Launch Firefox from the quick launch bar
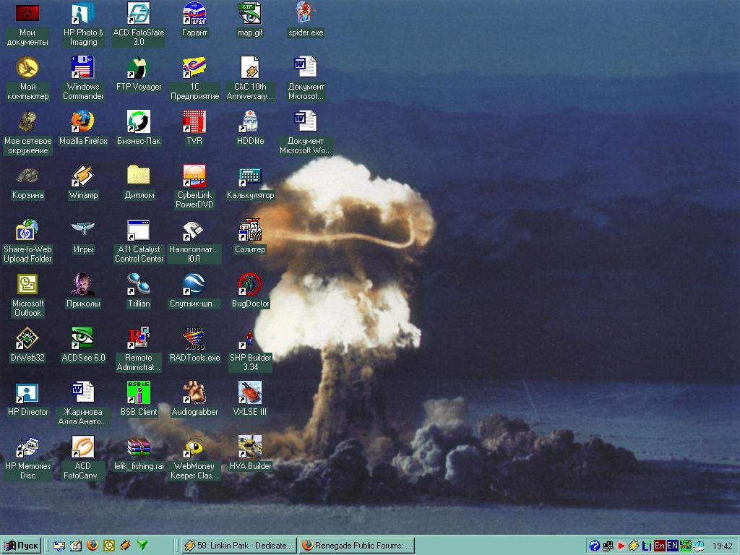This screenshot has width=740, height=555. [x=92, y=546]
